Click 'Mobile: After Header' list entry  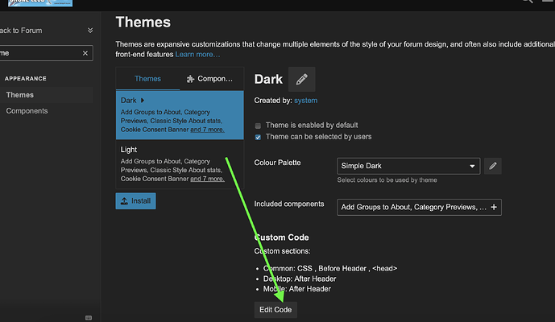[297, 289]
